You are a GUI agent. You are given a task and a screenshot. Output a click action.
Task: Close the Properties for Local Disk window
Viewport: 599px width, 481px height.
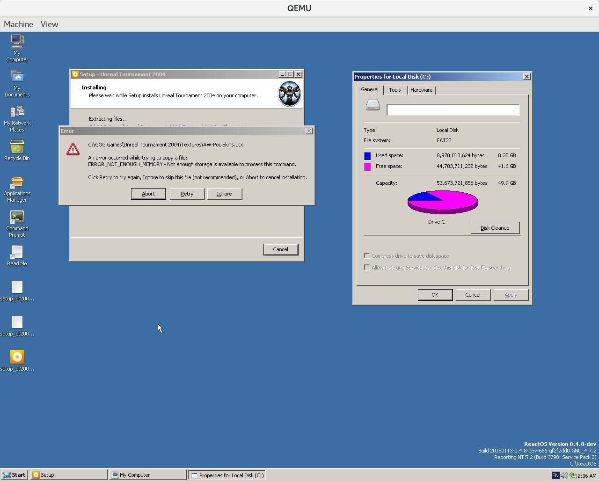(526, 77)
